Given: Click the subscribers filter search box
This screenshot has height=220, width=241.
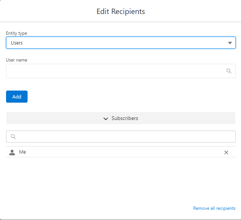Looking at the screenshot, I should point(120,137).
